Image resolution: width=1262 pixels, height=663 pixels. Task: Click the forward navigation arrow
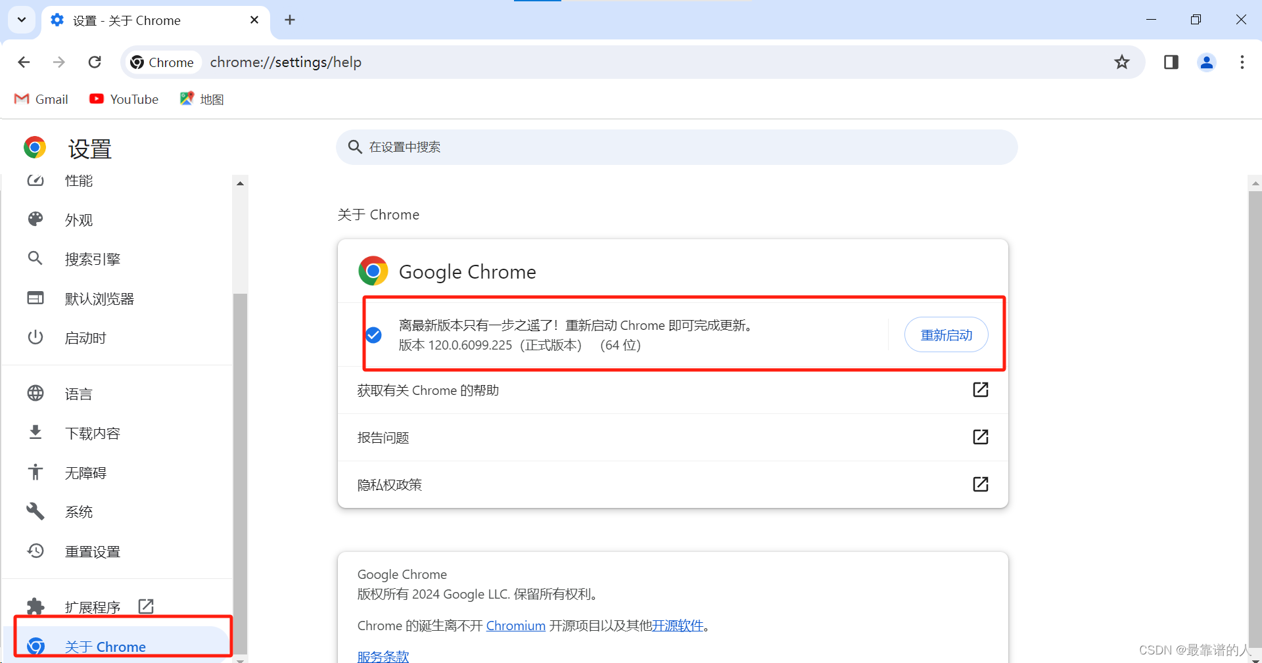(59, 62)
